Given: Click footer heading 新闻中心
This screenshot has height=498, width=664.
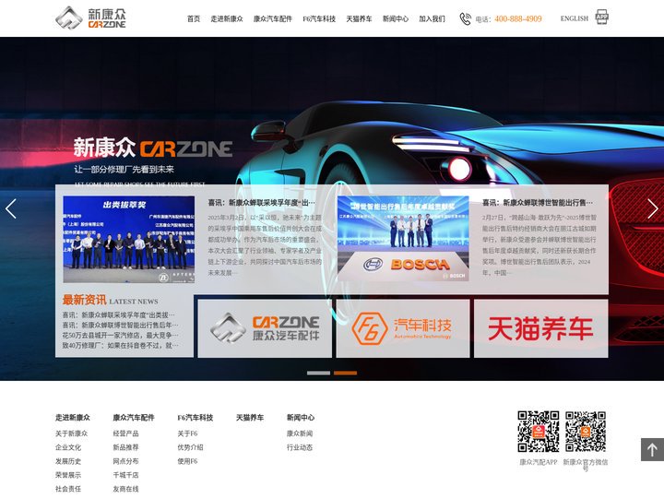Looking at the screenshot, I should 301,418.
